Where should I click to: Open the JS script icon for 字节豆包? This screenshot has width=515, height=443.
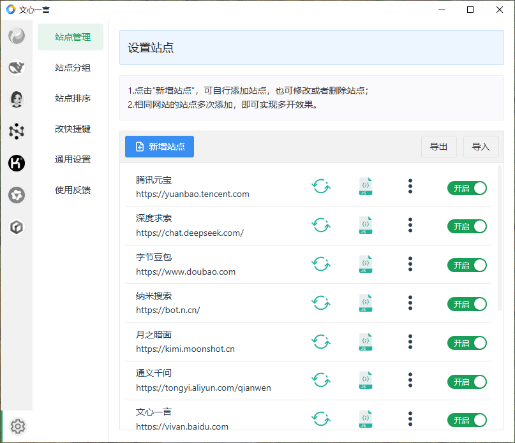point(366,264)
